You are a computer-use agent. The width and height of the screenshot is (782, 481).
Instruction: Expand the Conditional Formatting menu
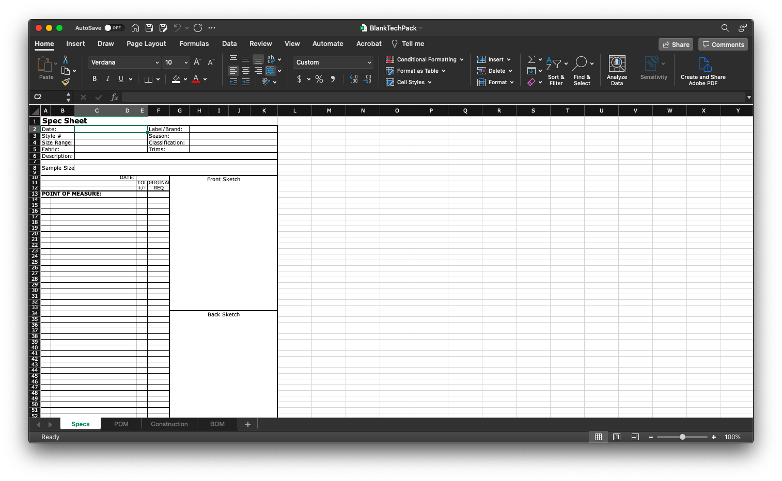point(425,59)
